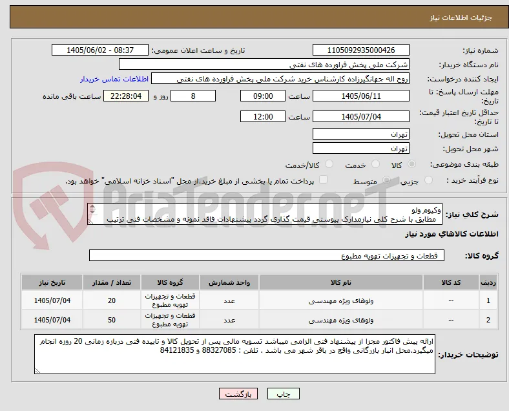Click the remaining time field 22:28:04
Screen dimensions: 509x411
click(126, 96)
